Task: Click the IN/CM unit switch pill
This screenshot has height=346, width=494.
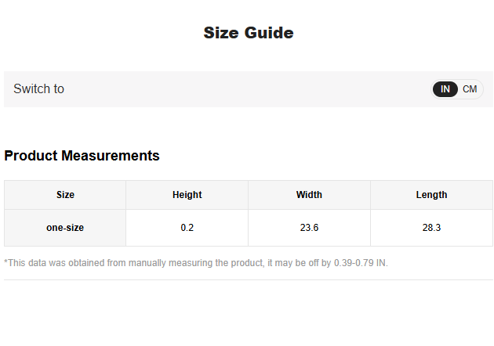Action: (x=457, y=89)
